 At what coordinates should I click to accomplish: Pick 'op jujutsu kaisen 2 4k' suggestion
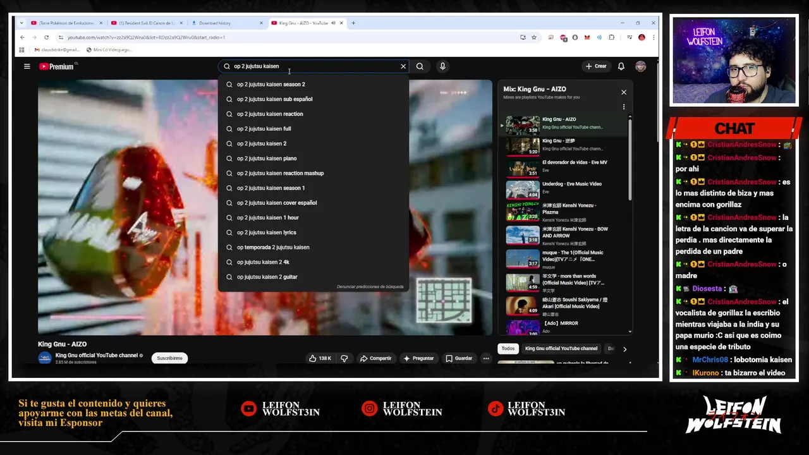[x=314, y=262]
